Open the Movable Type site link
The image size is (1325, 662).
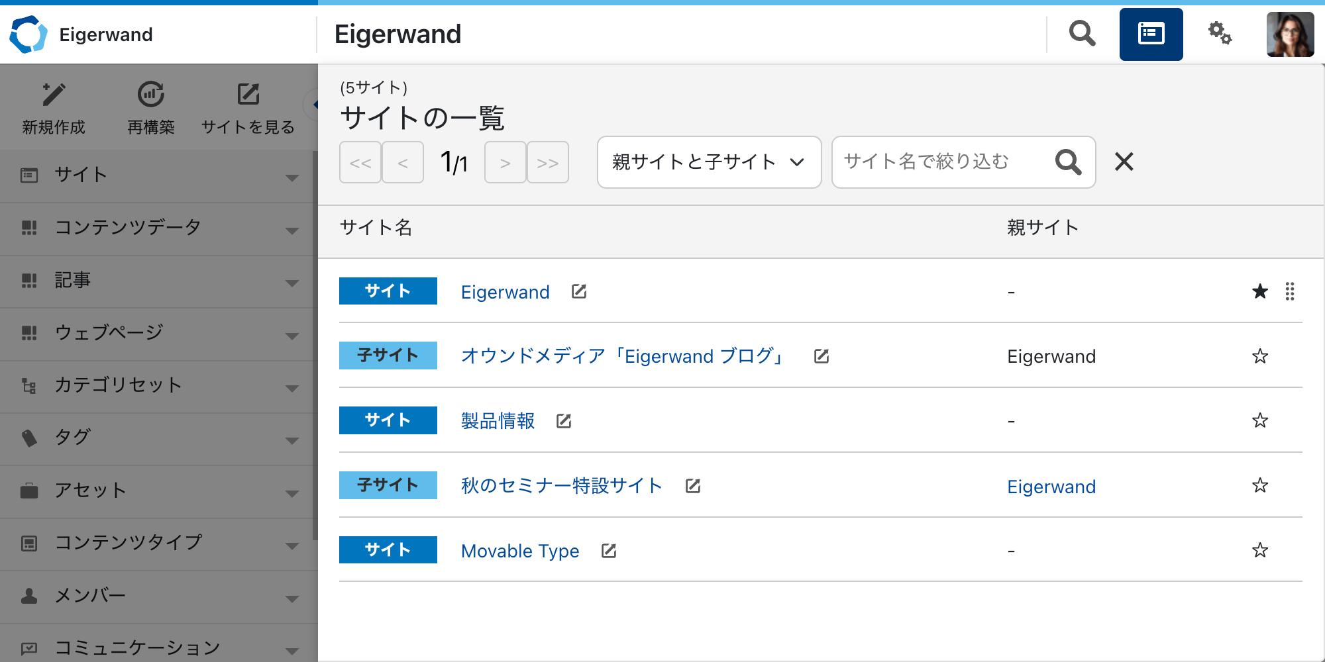[520, 551]
